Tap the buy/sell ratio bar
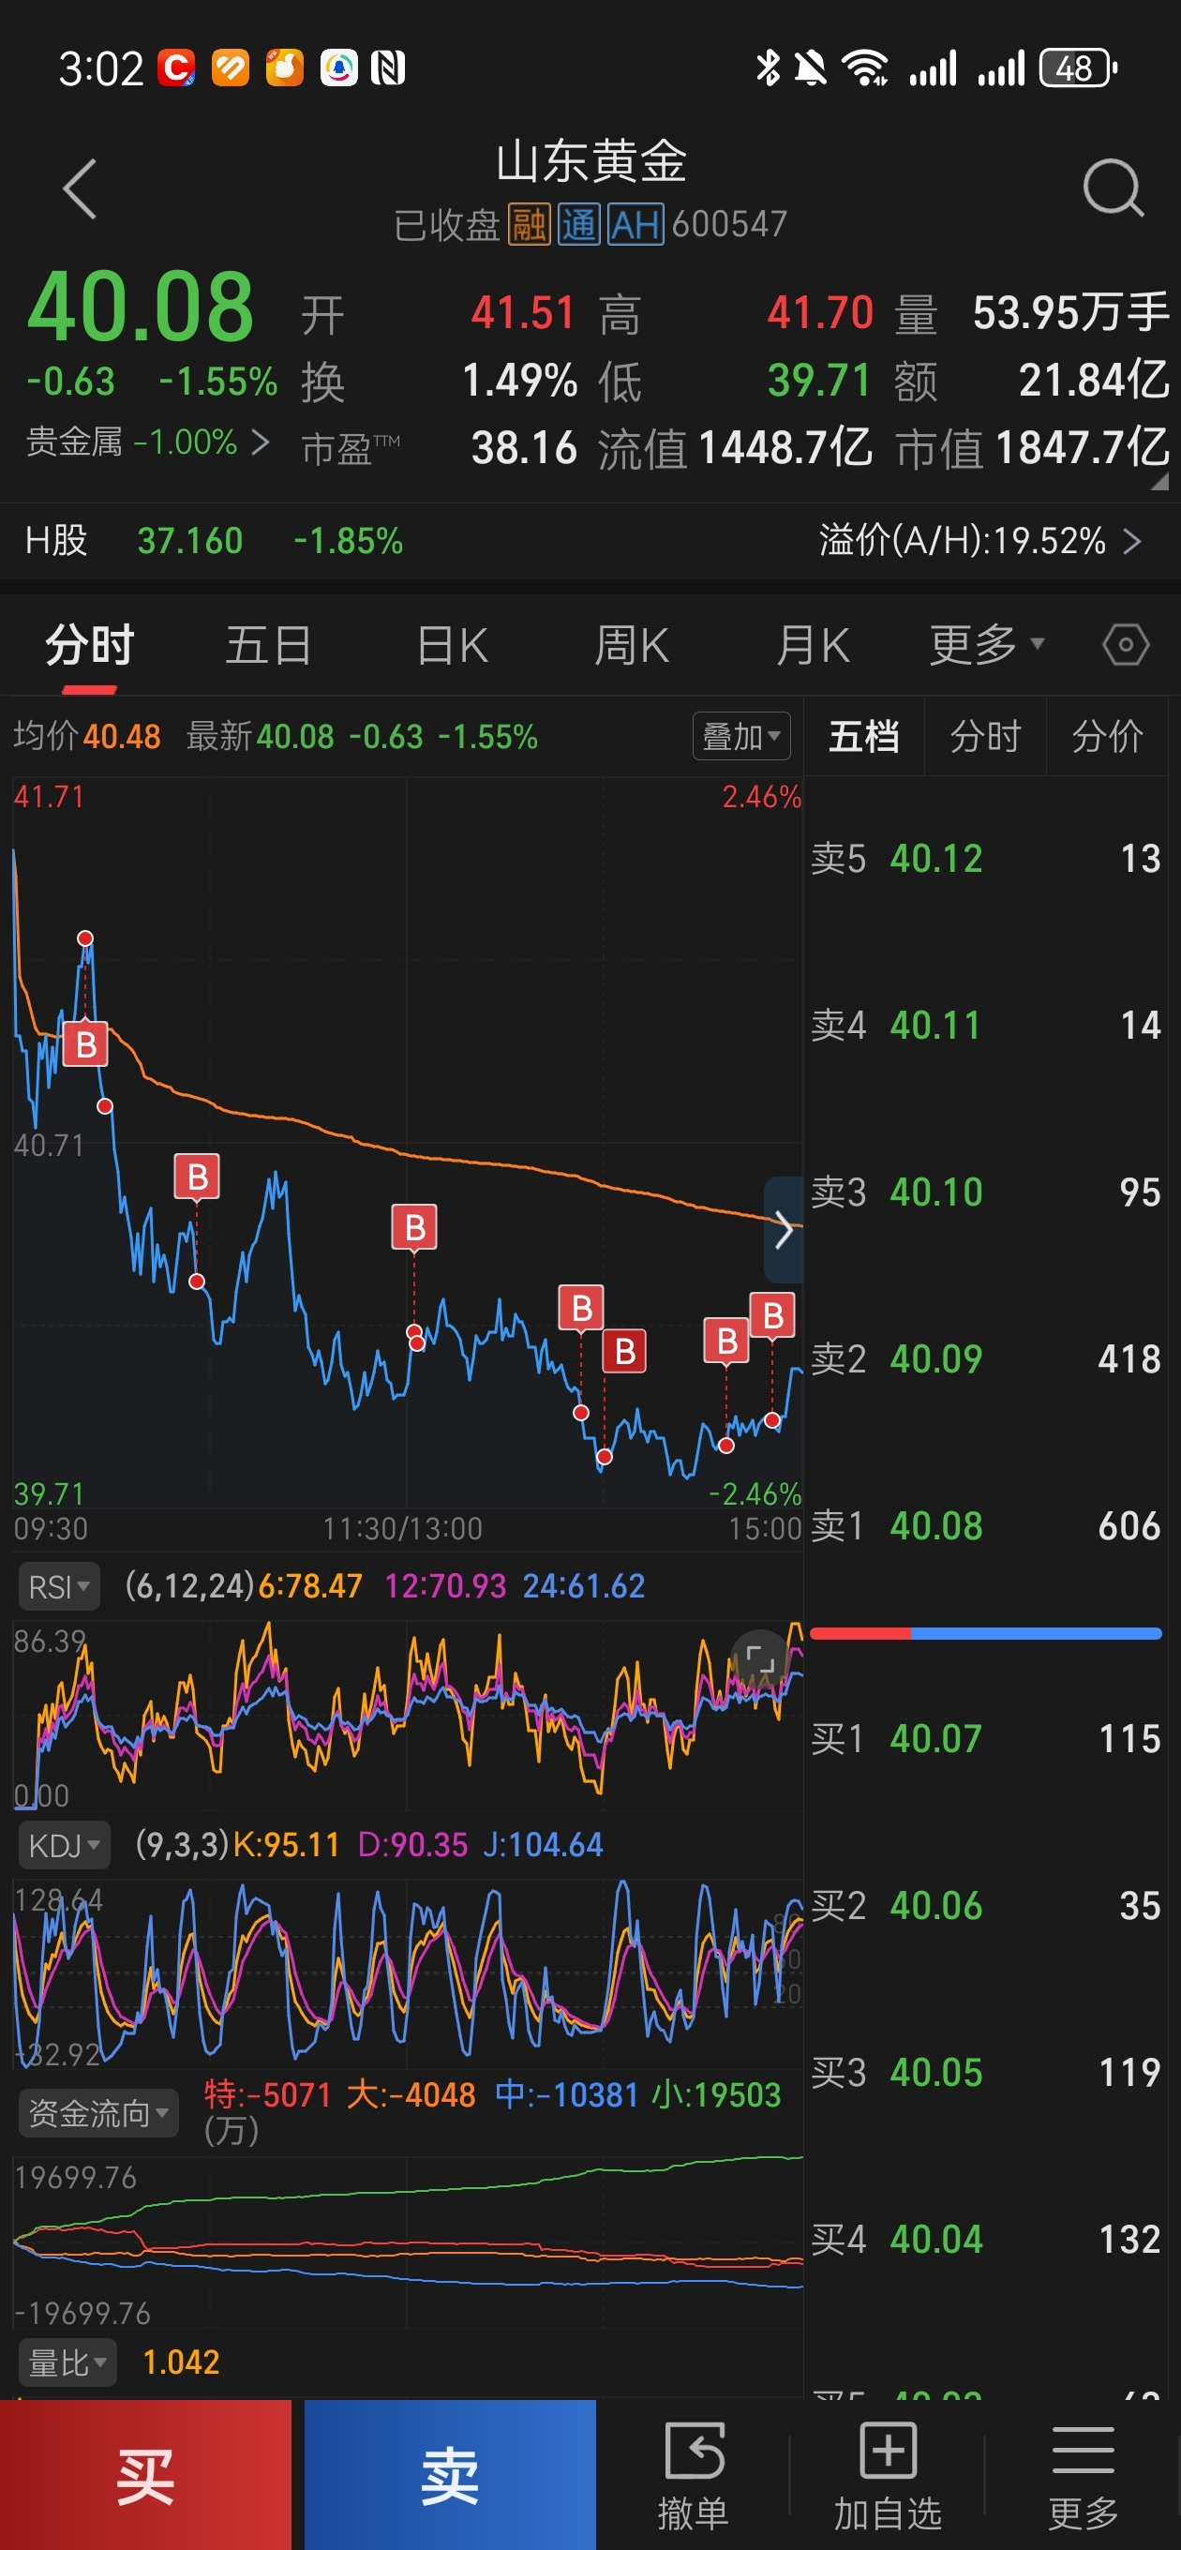 point(985,1633)
